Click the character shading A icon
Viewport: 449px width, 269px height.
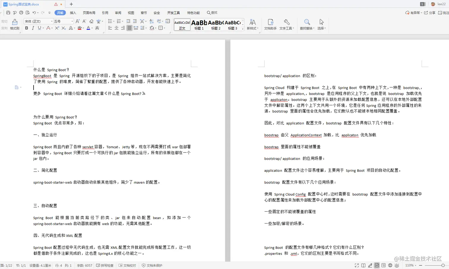tap(97, 28)
